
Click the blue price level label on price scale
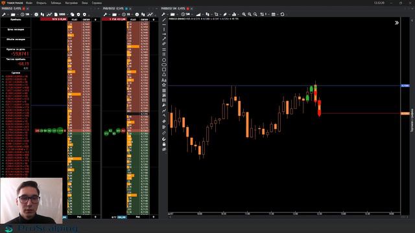point(405,86)
